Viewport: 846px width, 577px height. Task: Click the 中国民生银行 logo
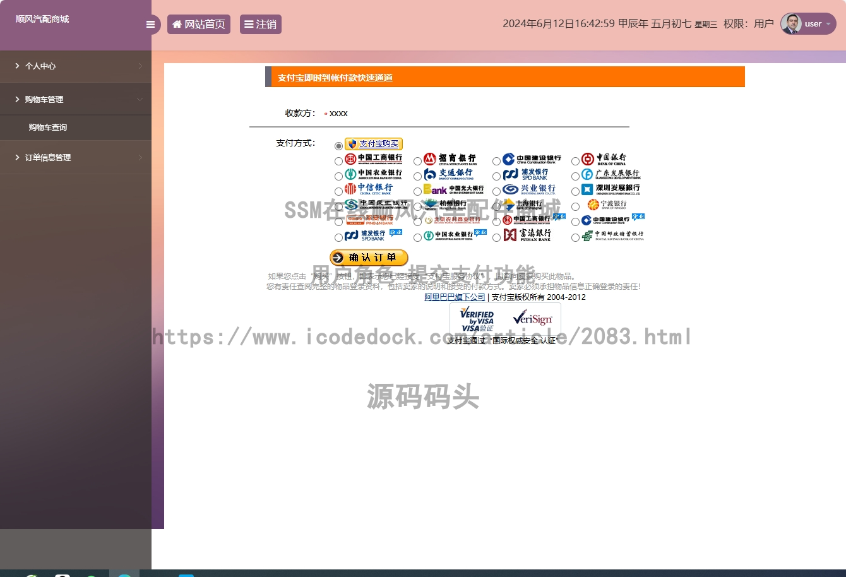click(x=376, y=204)
